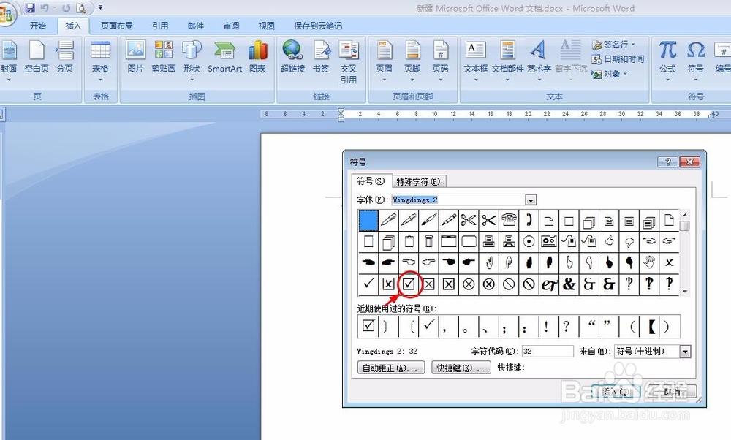The width and height of the screenshot is (731, 440).
Task: Expand the Signature Line (签名行) dropdown
Action: pyautogui.click(x=633, y=45)
